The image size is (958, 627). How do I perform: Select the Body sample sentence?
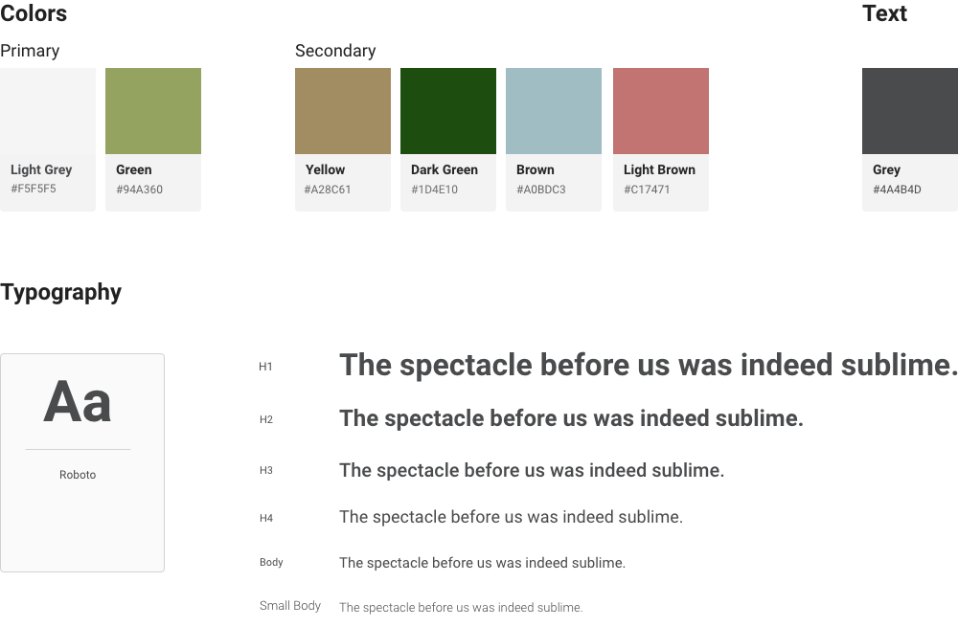[x=482, y=563]
